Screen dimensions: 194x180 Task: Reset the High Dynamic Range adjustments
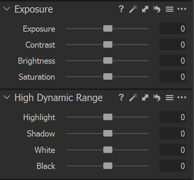click(x=157, y=98)
